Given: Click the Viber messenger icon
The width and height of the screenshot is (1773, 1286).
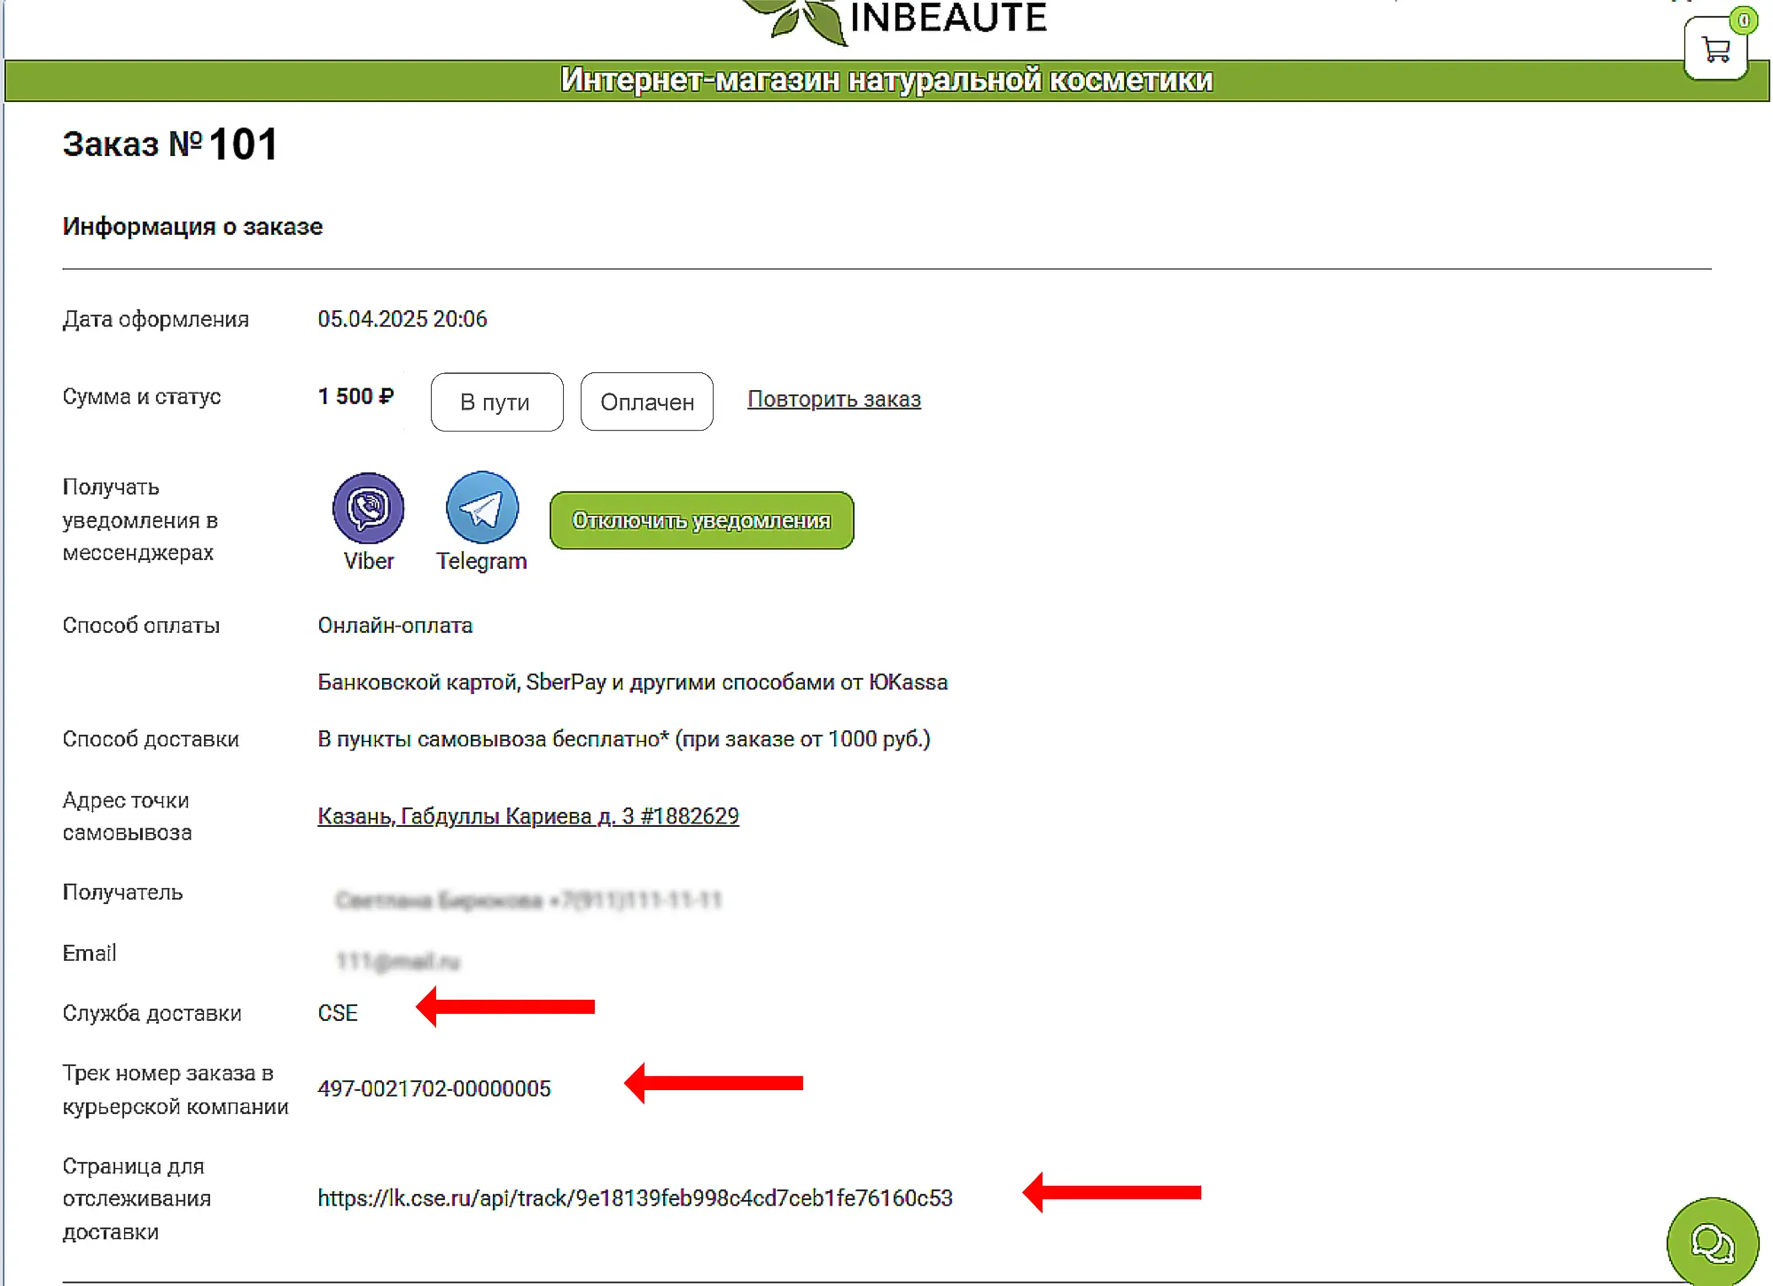Looking at the screenshot, I should 368,508.
